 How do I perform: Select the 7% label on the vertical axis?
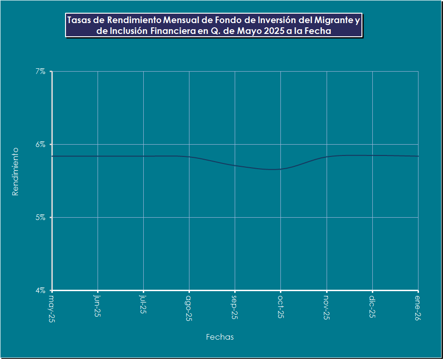pyautogui.click(x=40, y=71)
